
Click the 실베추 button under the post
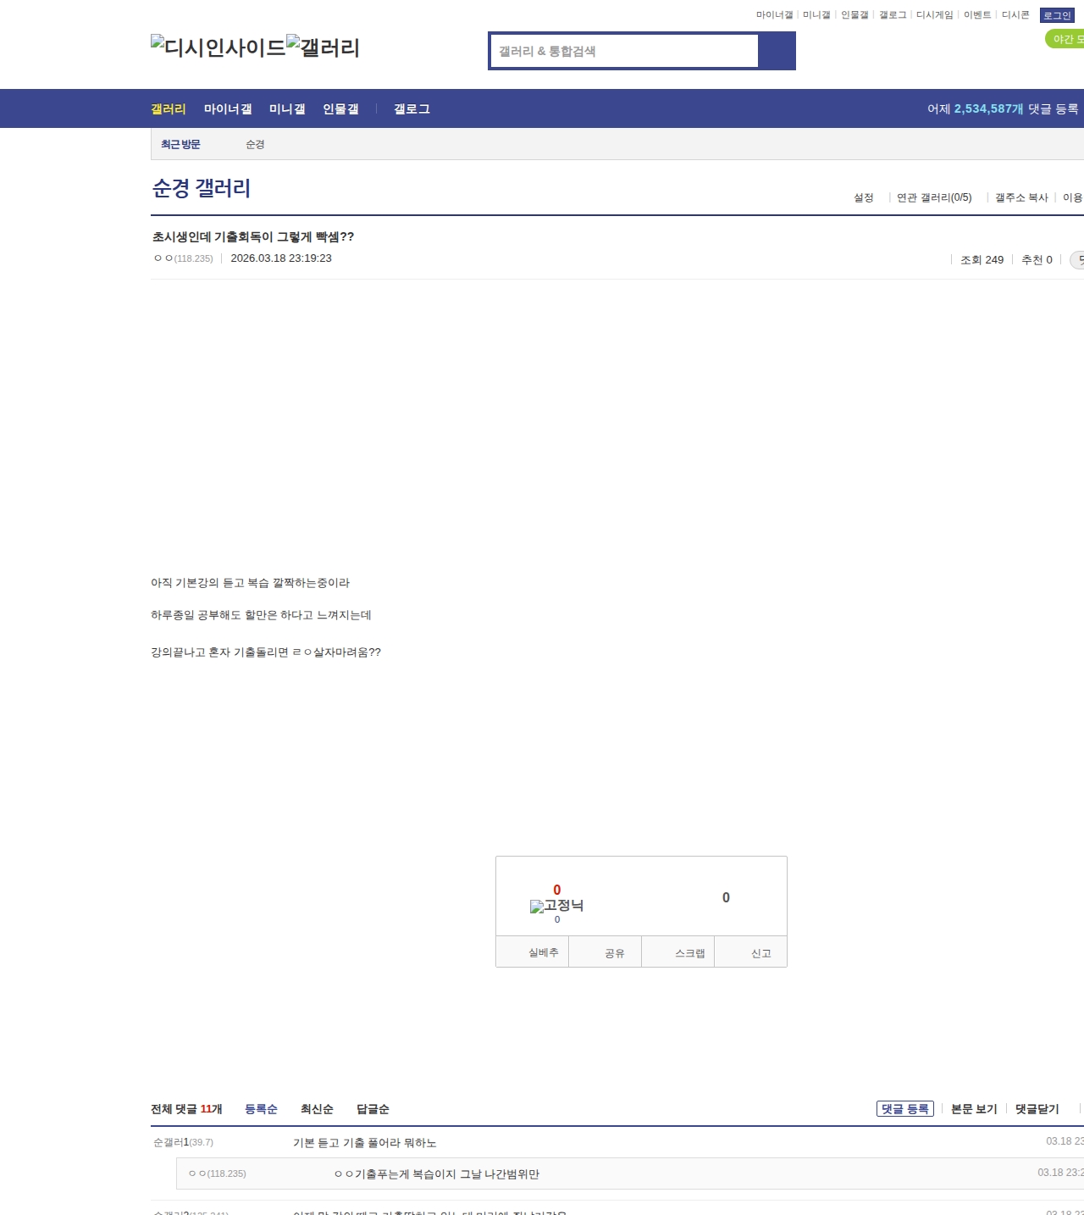543,953
